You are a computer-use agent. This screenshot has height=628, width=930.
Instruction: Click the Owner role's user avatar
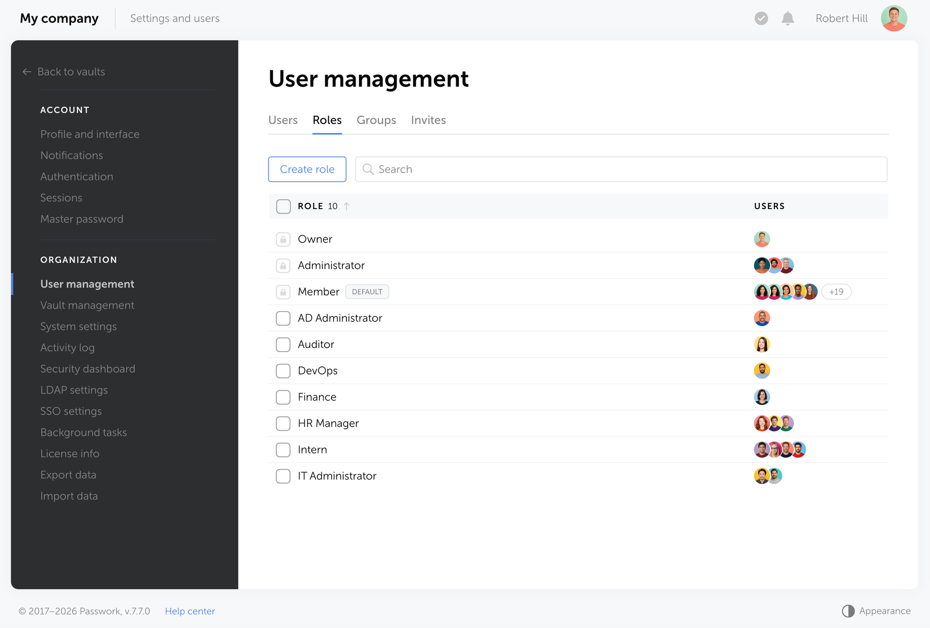tap(762, 239)
